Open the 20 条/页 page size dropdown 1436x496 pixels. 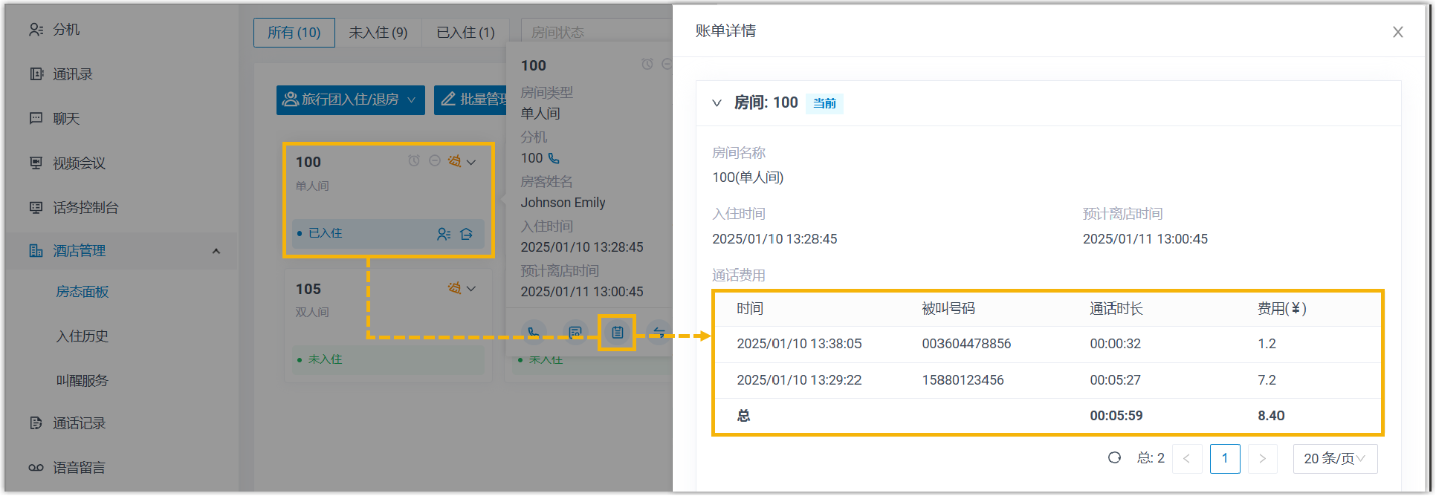pos(1335,459)
